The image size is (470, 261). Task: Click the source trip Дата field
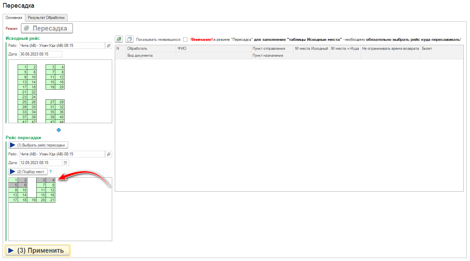tap(40, 54)
